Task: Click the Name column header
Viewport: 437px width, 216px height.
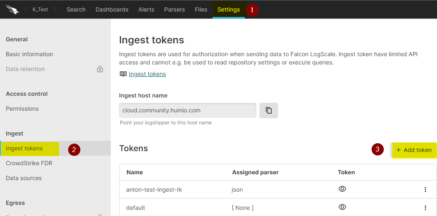Action: click(135, 172)
